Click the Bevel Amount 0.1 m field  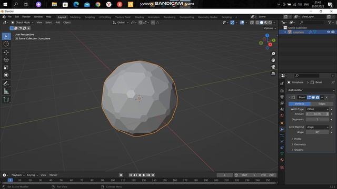click(x=317, y=114)
